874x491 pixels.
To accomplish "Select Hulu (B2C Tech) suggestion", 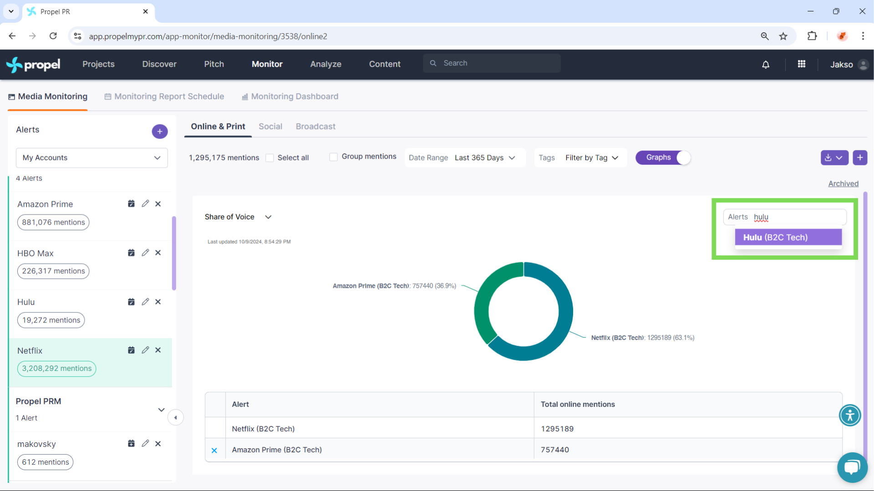I will click(788, 237).
